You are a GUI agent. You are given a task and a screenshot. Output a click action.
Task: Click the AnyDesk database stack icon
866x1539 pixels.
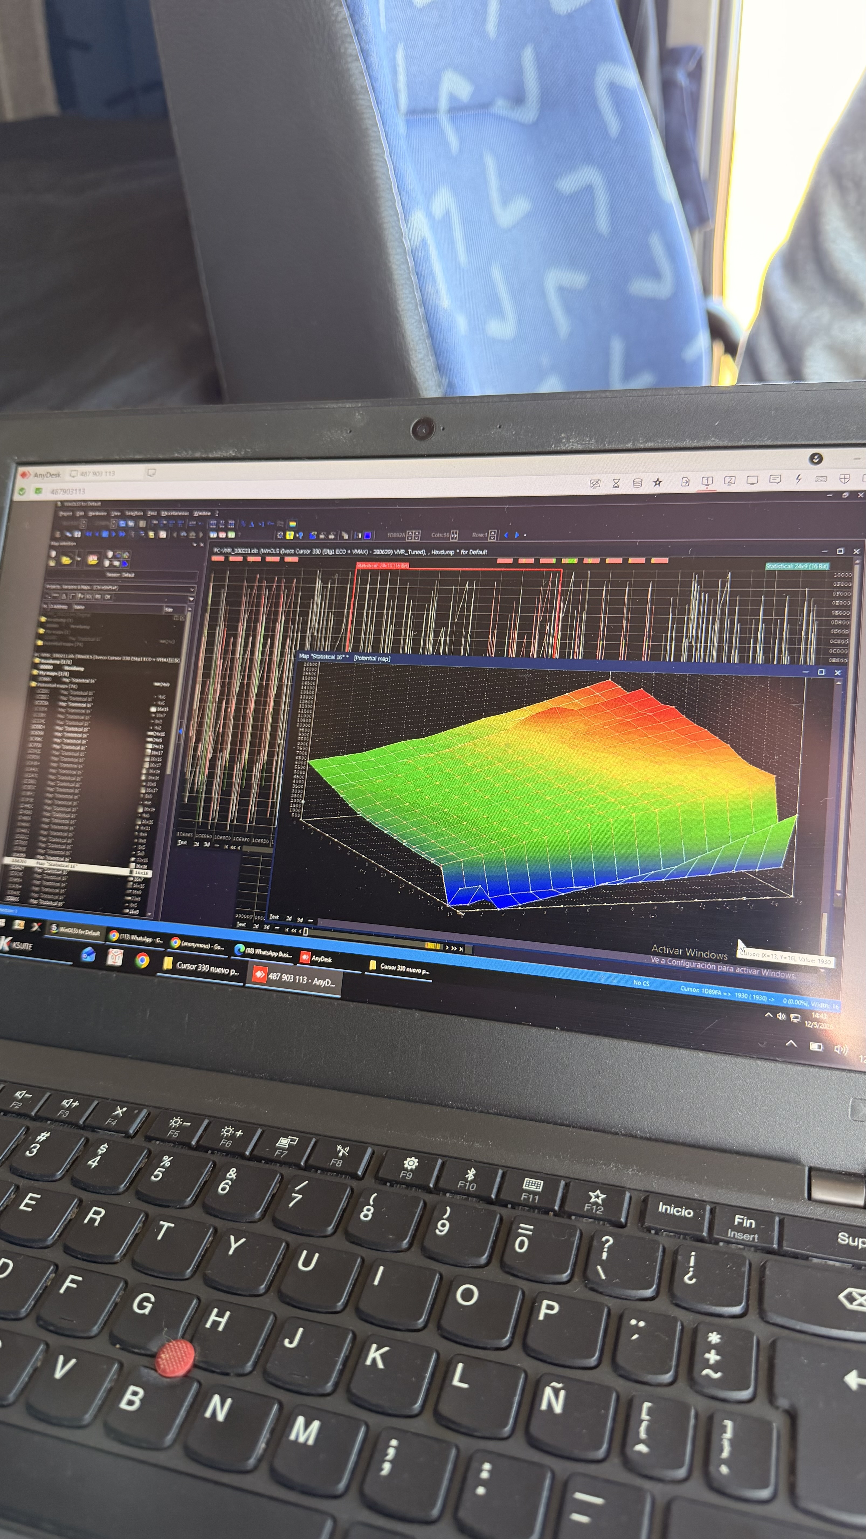point(638,483)
